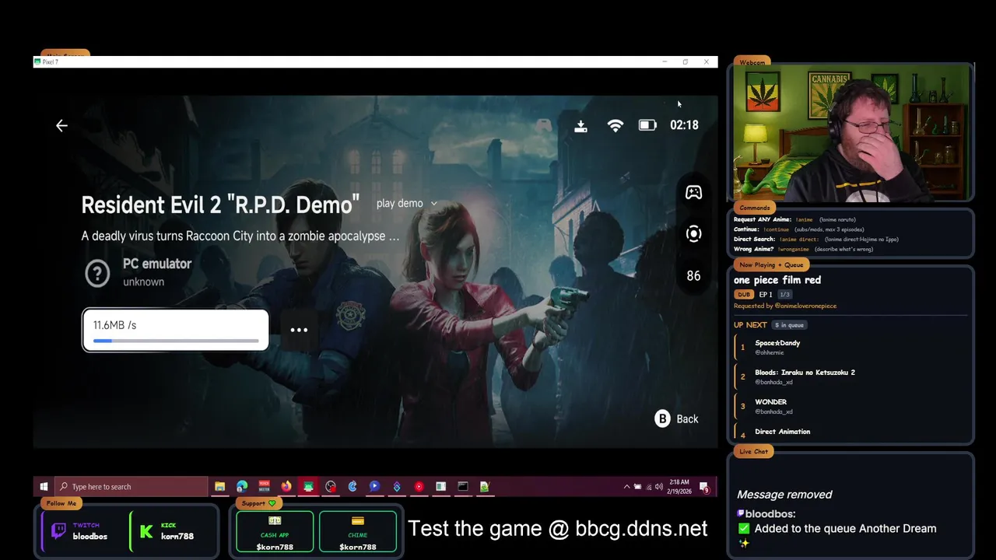Click the 86 value in side panel
The image size is (996, 560).
(693, 276)
